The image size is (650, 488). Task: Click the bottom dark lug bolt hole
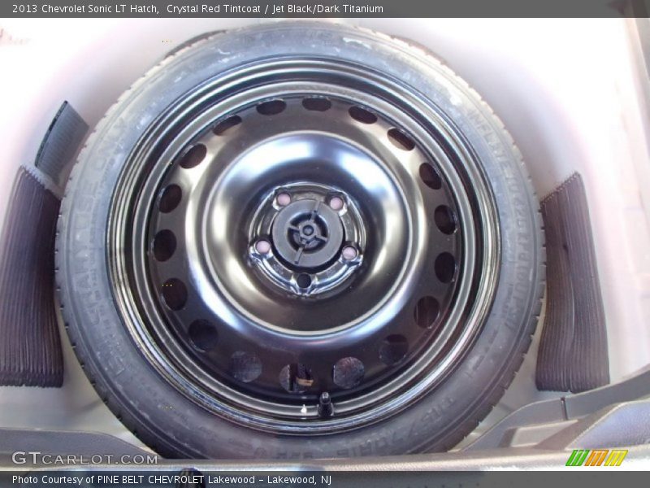pyautogui.click(x=303, y=281)
